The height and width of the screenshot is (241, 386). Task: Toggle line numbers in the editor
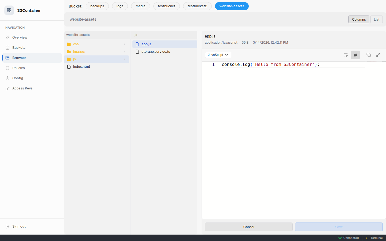(x=355, y=55)
